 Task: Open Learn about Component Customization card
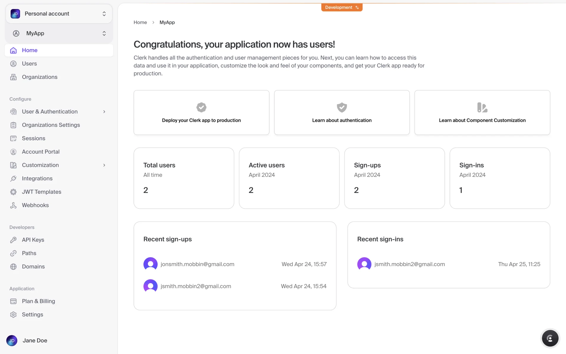(482, 113)
